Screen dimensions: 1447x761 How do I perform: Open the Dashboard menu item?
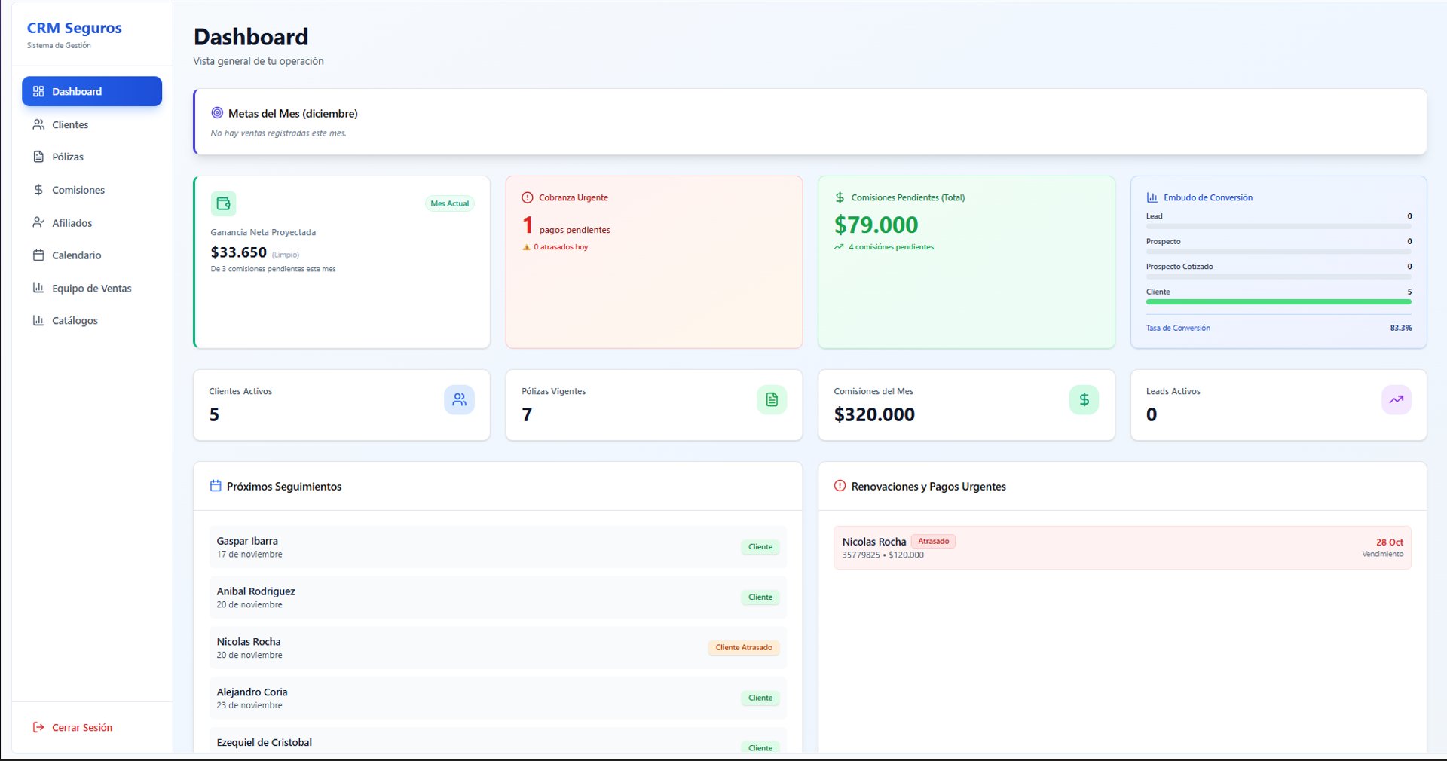tap(92, 91)
